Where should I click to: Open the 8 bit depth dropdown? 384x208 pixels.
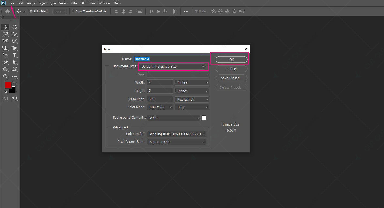tap(192, 107)
